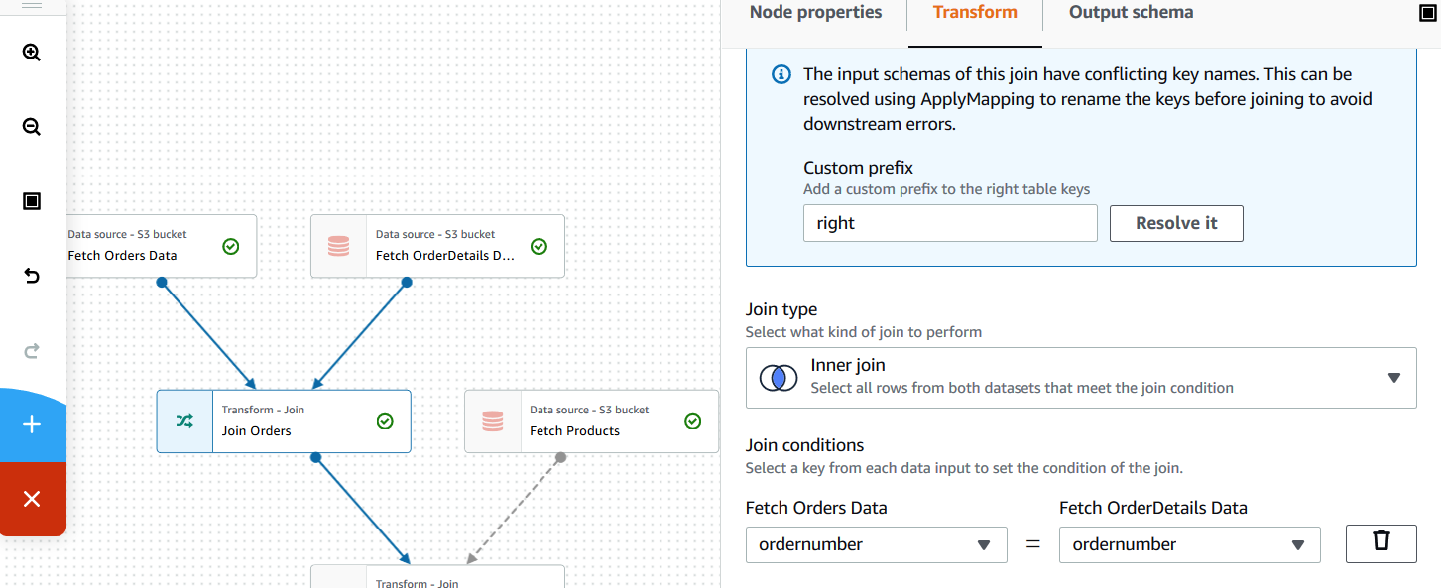
Task: Click the zoom out magnifier icon
Action: tap(32, 127)
